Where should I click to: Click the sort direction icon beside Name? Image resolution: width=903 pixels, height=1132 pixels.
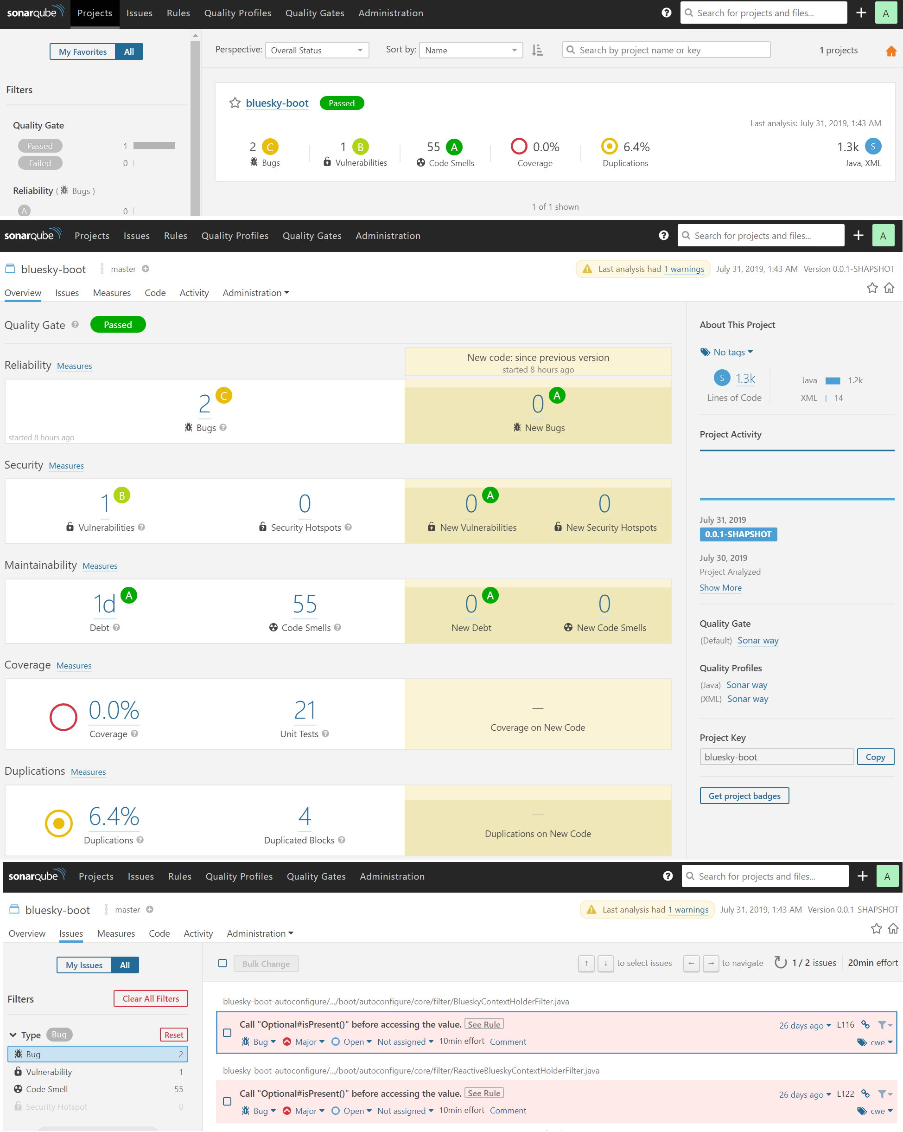pos(537,51)
